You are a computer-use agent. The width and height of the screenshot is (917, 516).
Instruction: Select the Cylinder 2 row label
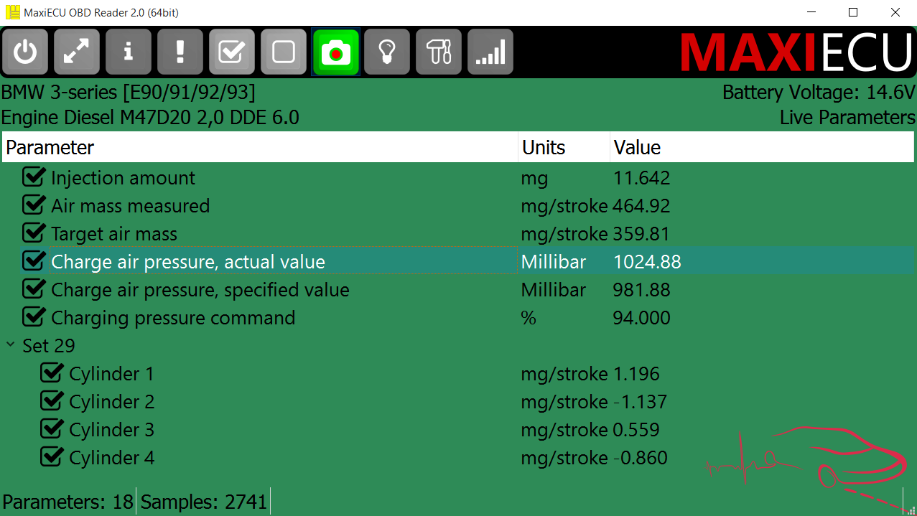tap(111, 402)
